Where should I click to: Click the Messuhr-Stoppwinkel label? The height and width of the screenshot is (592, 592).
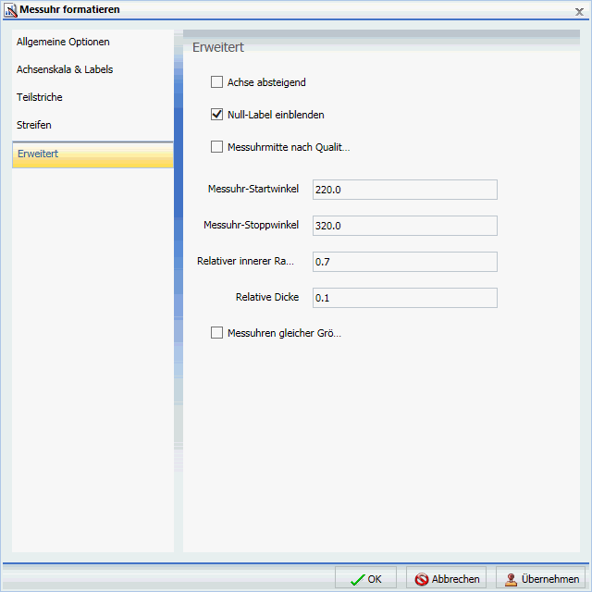[x=251, y=225]
